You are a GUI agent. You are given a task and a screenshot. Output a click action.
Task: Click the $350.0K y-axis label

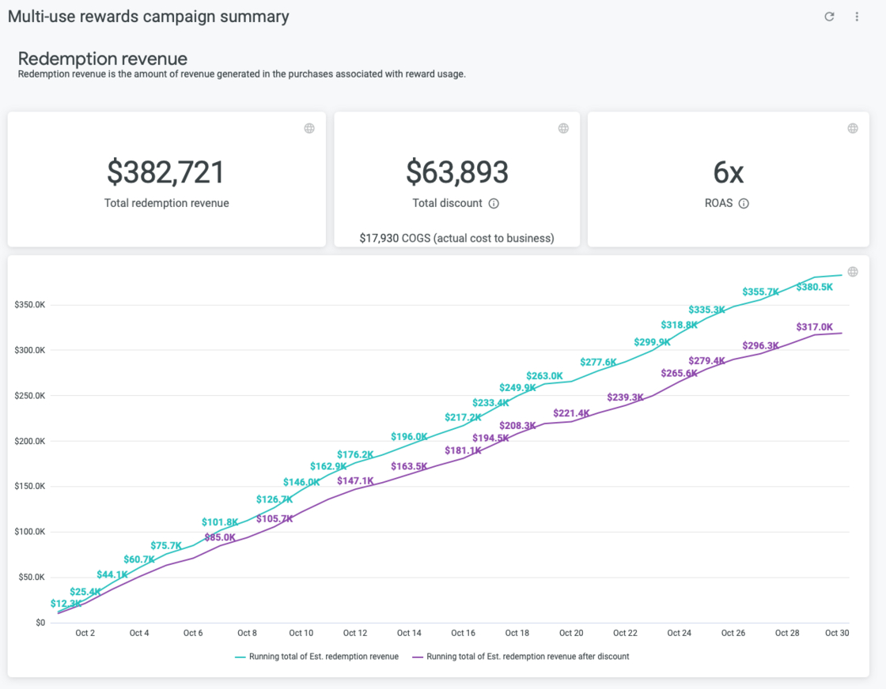(30, 305)
